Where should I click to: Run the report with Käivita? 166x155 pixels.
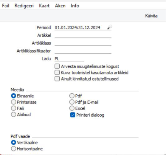coord(151,16)
